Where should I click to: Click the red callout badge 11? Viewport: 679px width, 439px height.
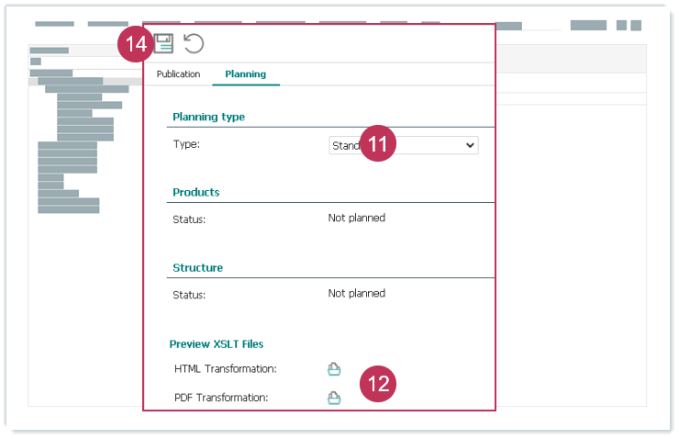click(x=377, y=144)
